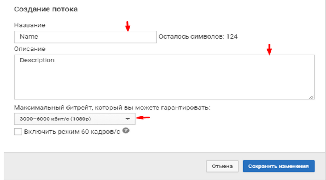Click the Отмена button

pyautogui.click(x=222, y=166)
